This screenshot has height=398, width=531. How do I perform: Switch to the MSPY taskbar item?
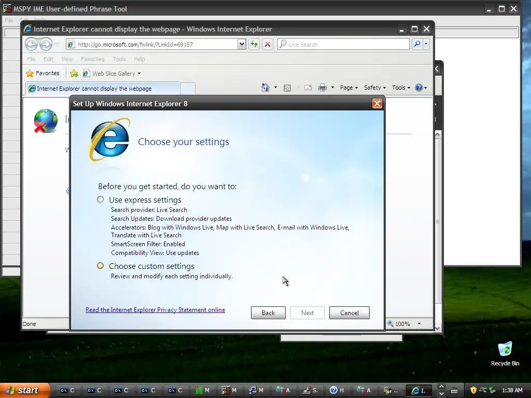pos(229,390)
